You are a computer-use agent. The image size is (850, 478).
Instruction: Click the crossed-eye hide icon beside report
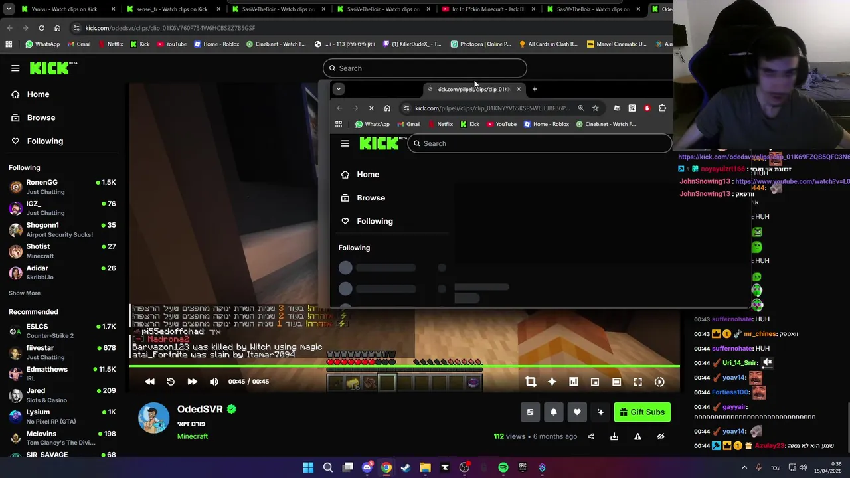661,436
